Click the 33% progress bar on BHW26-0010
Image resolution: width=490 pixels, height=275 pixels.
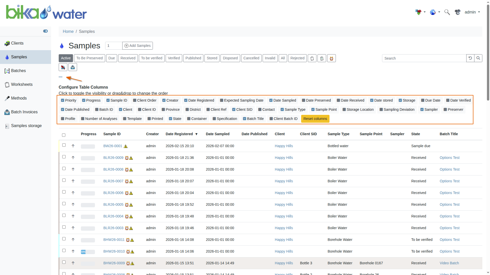[88, 252]
